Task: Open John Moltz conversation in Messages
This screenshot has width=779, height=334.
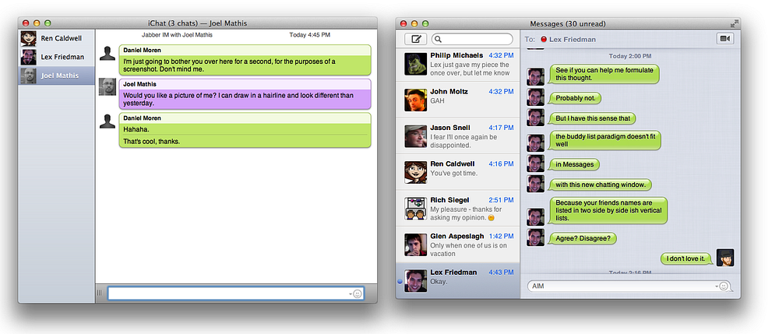Action: 457,100
